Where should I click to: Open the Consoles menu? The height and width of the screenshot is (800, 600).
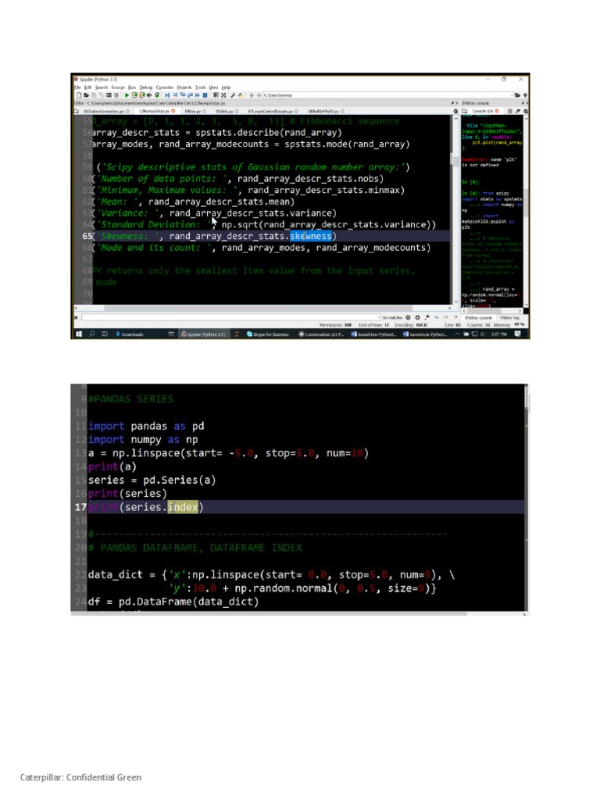164,87
